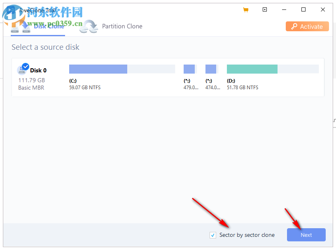
Task: Click the Next button
Action: click(306, 235)
